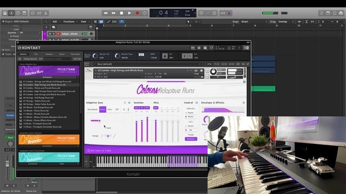Adjust the Master Vol knob in Kontakt
346x194 pixels.
click(x=95, y=56)
